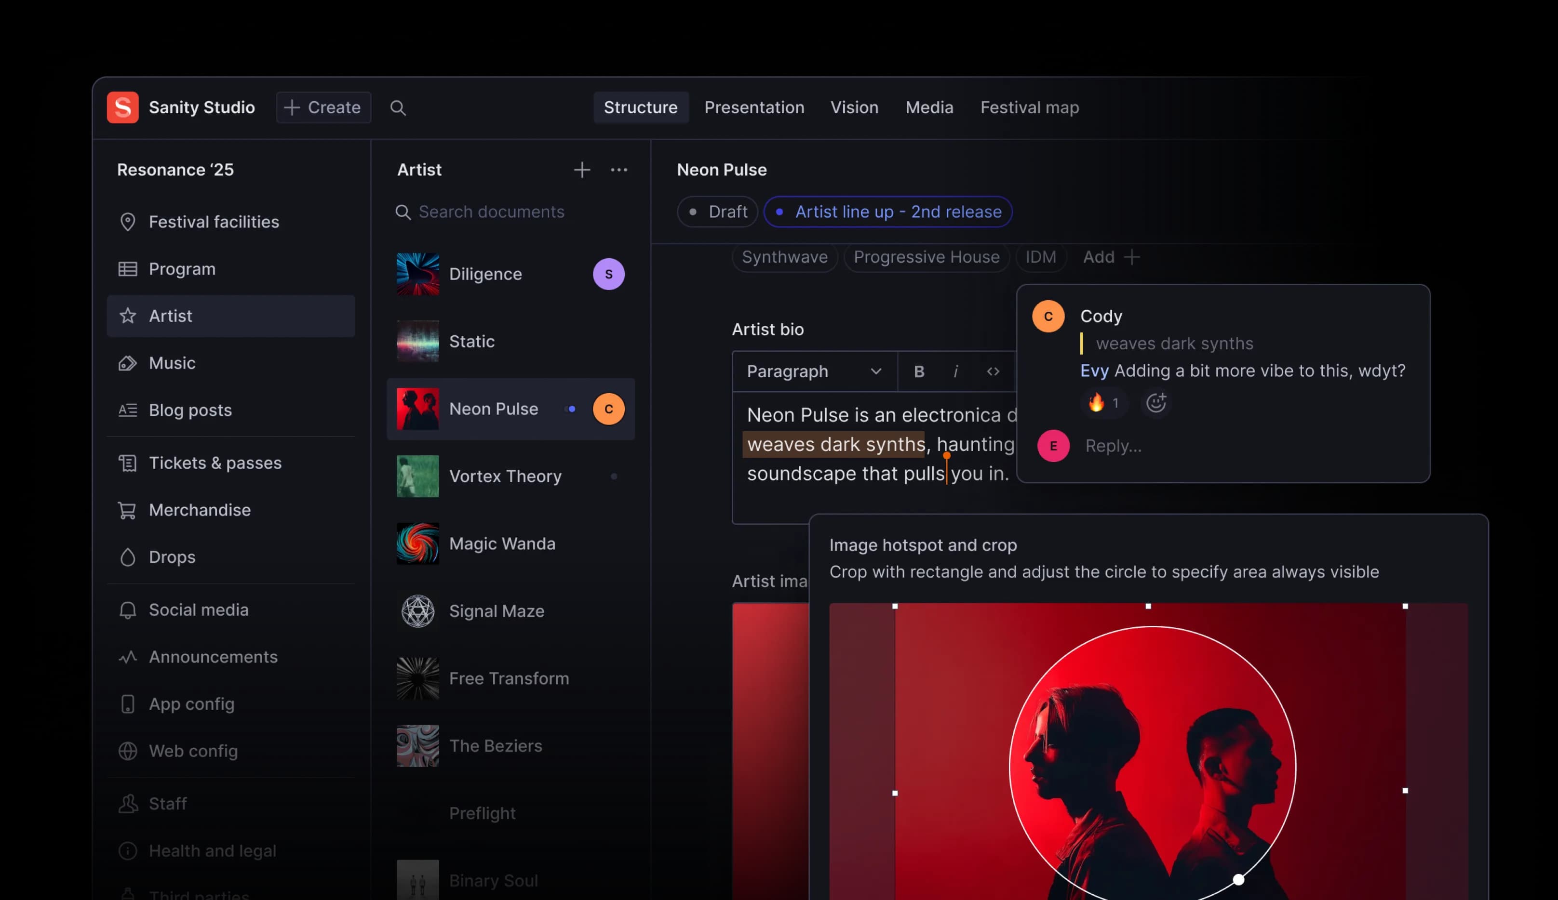Click the fire reaction on Cody's comment

1104,403
